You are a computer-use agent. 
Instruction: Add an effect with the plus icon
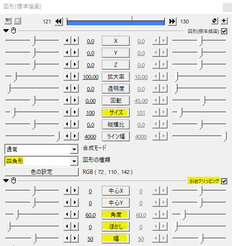[224, 21]
